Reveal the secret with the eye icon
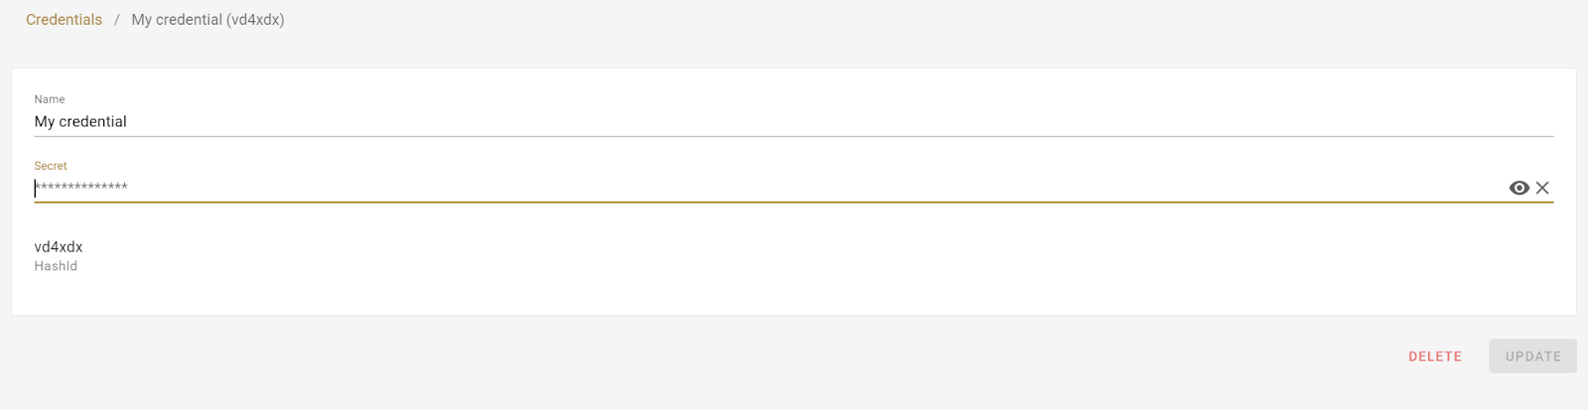 click(1519, 188)
